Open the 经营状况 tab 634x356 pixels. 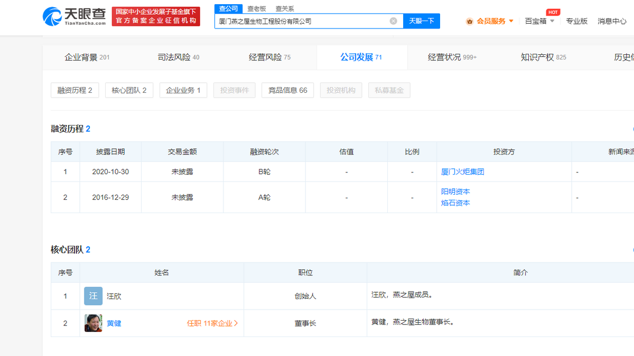pos(452,57)
